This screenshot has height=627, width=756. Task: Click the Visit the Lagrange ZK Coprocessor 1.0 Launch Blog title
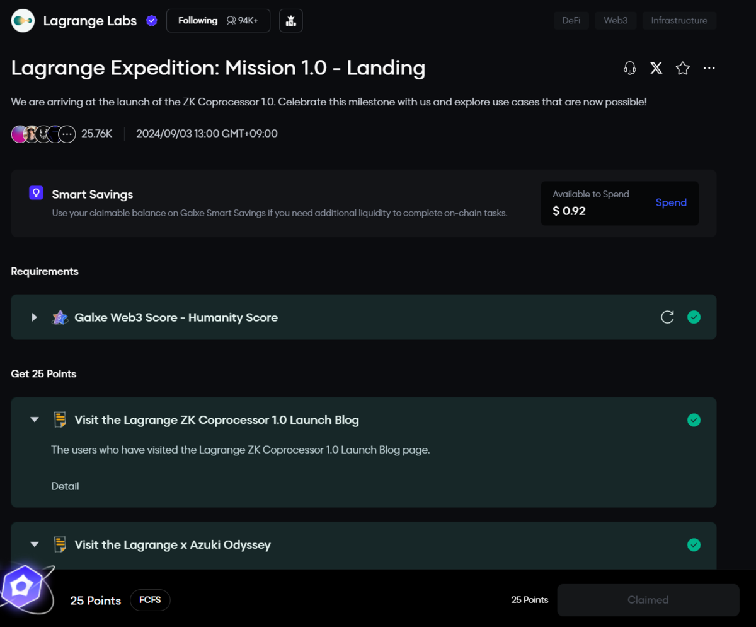pyautogui.click(x=217, y=420)
